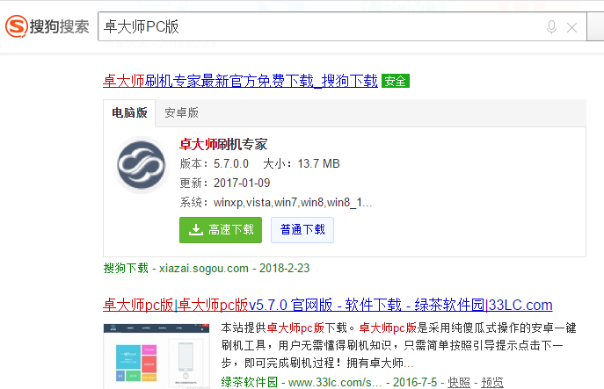The height and width of the screenshot is (389, 604).
Task: Click the 预览 preview link
Action: (492, 382)
